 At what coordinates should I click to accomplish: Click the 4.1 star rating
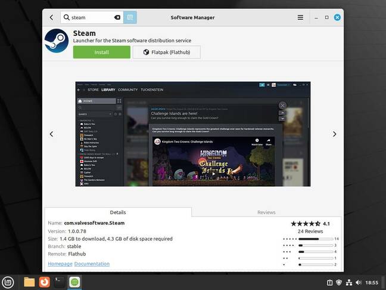pos(310,224)
